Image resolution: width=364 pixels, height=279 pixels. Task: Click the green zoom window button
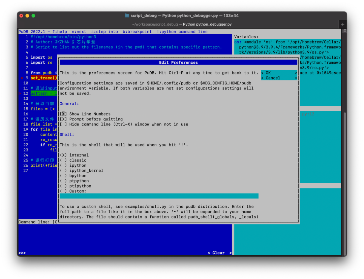pyautogui.click(x=33, y=16)
